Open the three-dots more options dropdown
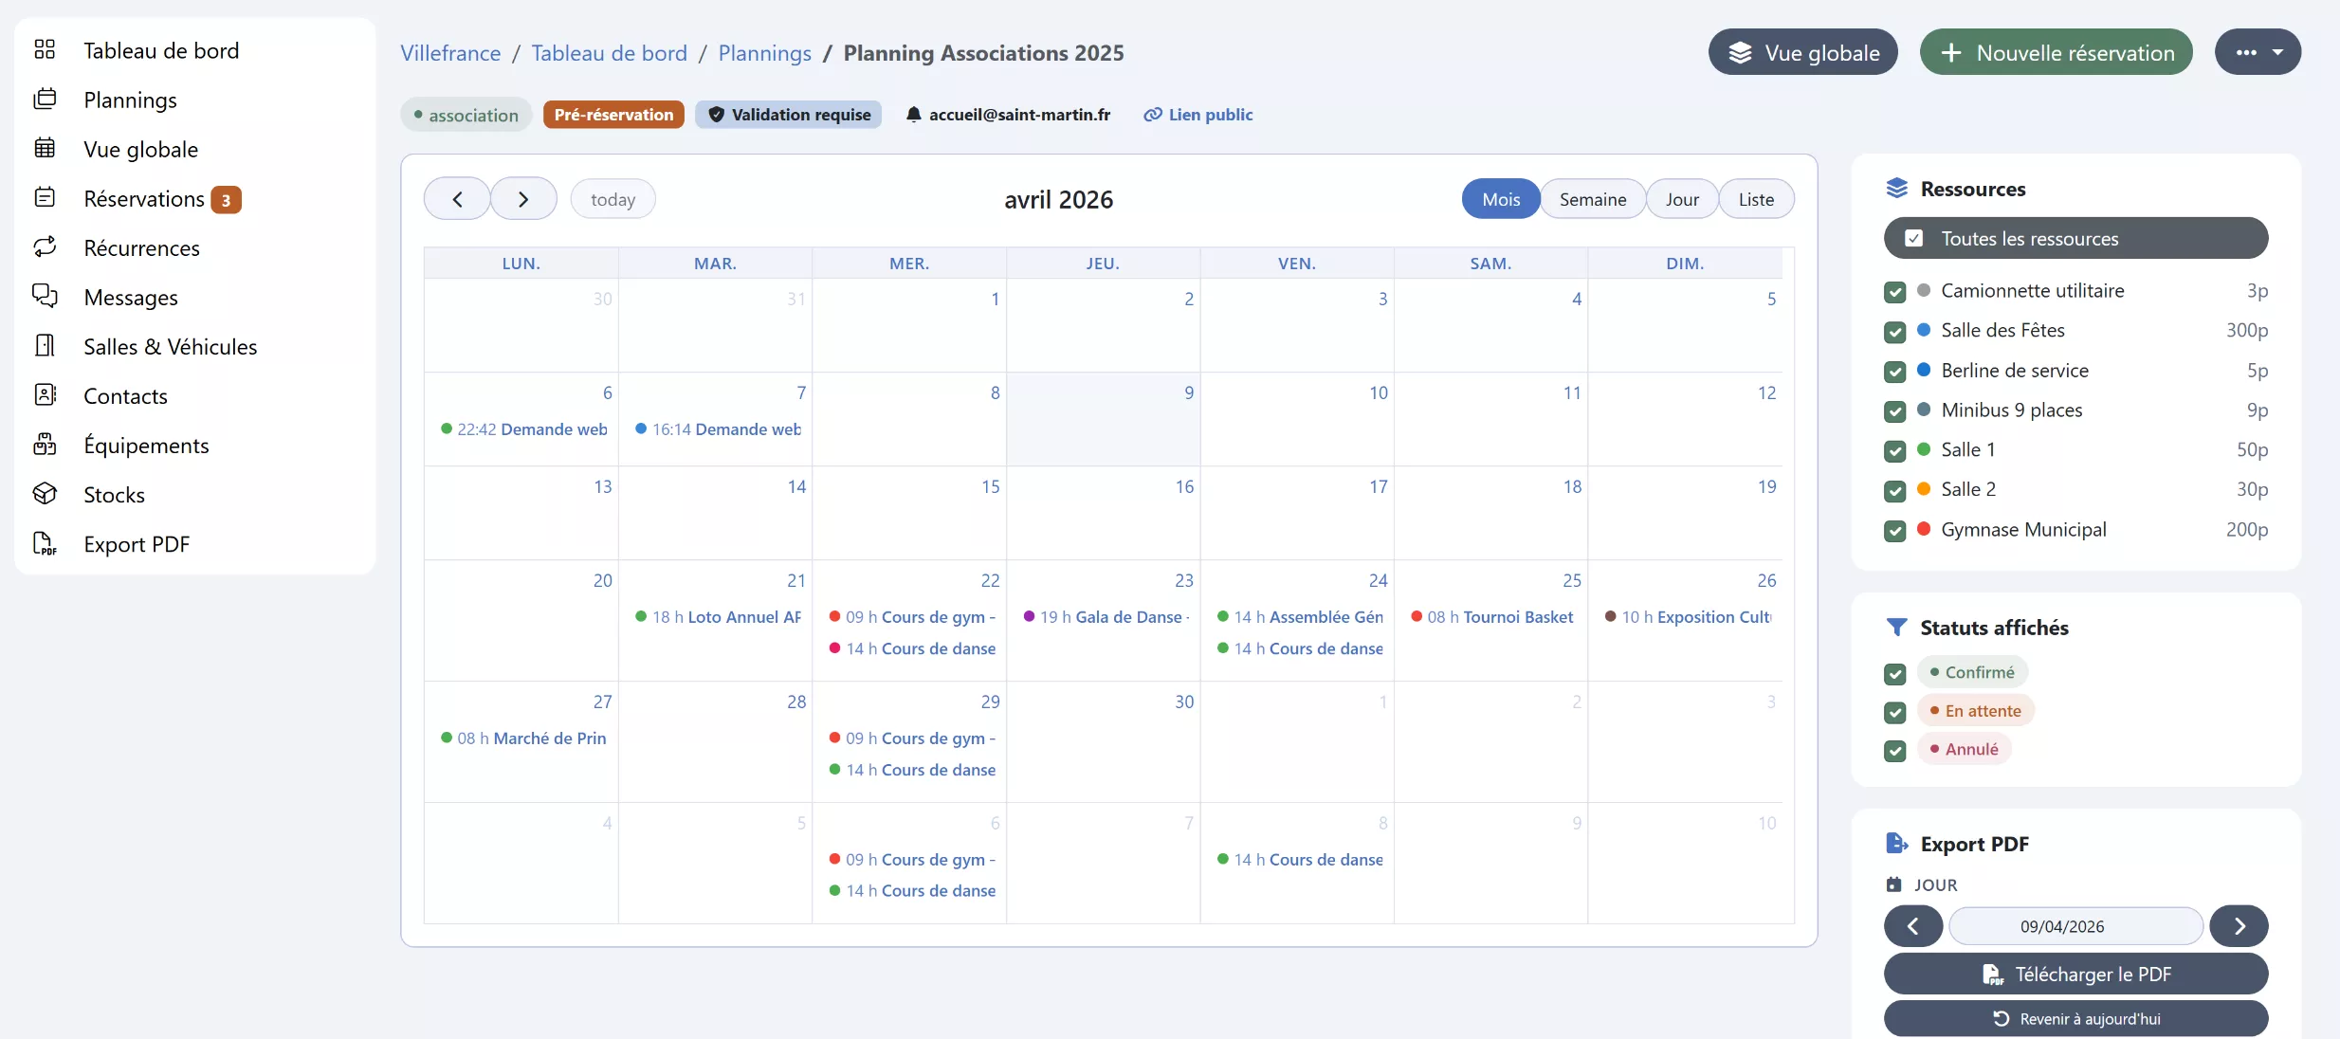Image resolution: width=2340 pixels, height=1039 pixels. click(x=2257, y=52)
